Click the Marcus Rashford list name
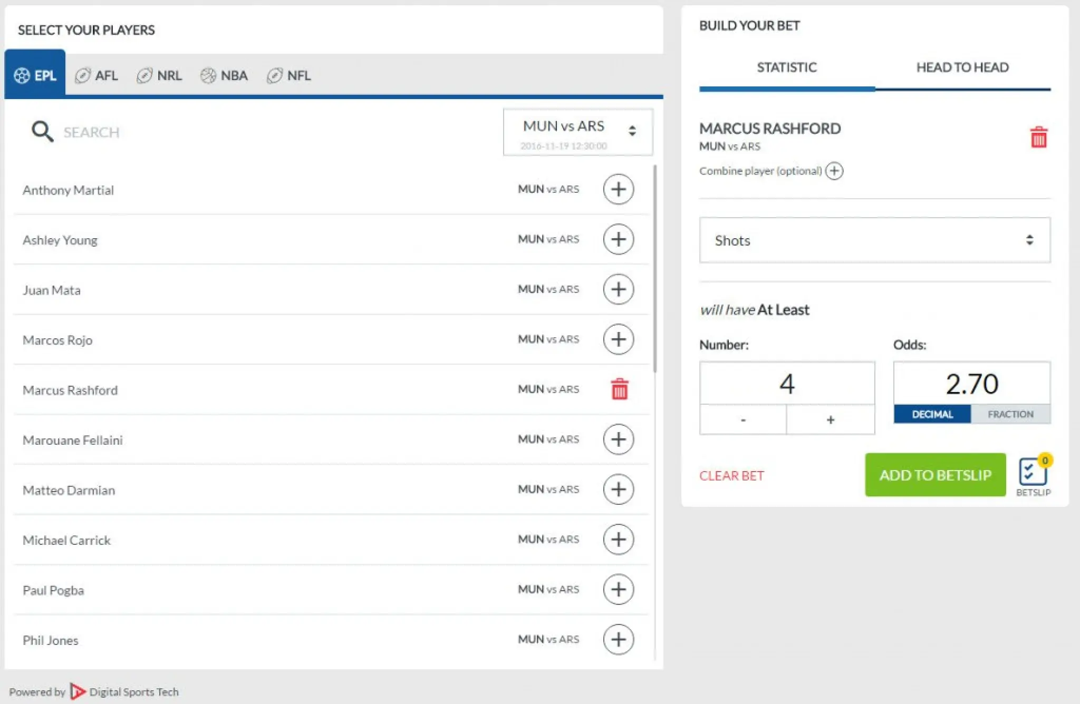 [70, 390]
